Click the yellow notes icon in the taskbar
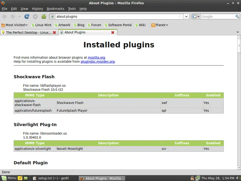Viewport: 241px width, 181px height. 20,178
